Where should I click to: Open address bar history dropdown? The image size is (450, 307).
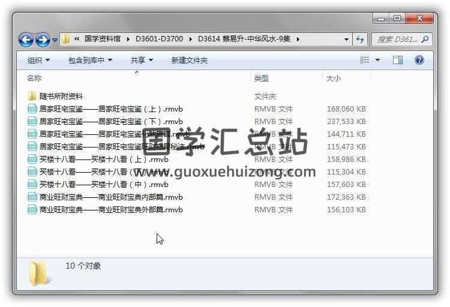point(346,40)
